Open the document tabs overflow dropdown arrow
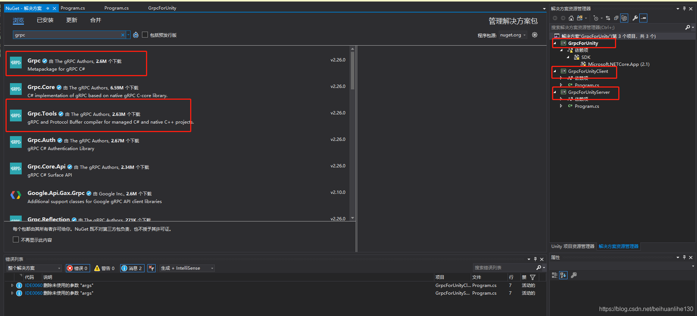Viewport: 697px width, 316px height. [544, 9]
